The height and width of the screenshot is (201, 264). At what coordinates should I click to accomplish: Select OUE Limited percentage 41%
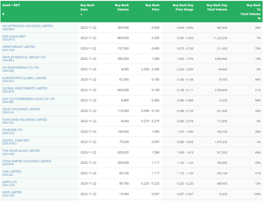click(258, 173)
